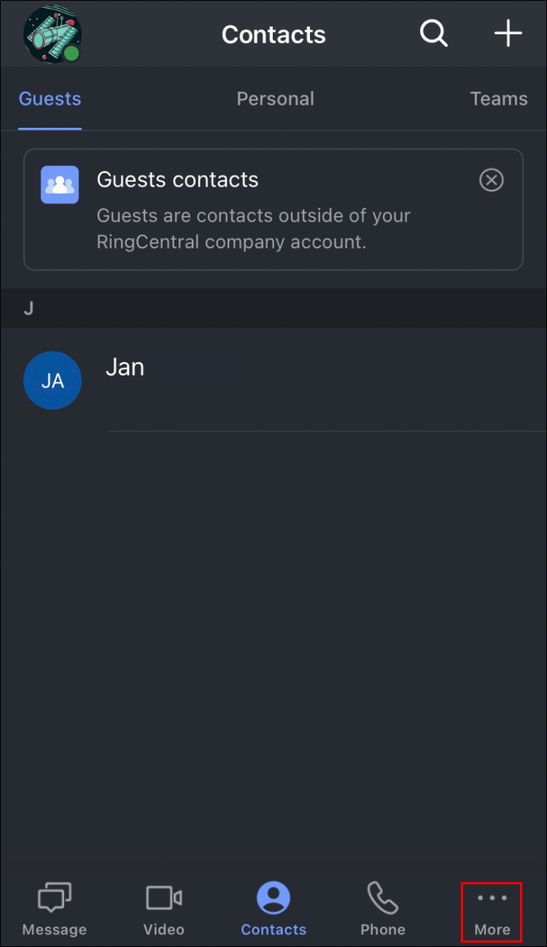
Task: Tap the Contacts title in the header
Action: [x=273, y=33]
